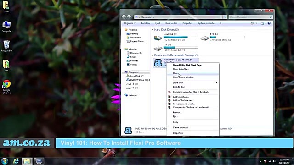Viewport: 294px width, 165px height.
Task: Select the 2TB (F:) drive icon
Action: tap(158, 49)
